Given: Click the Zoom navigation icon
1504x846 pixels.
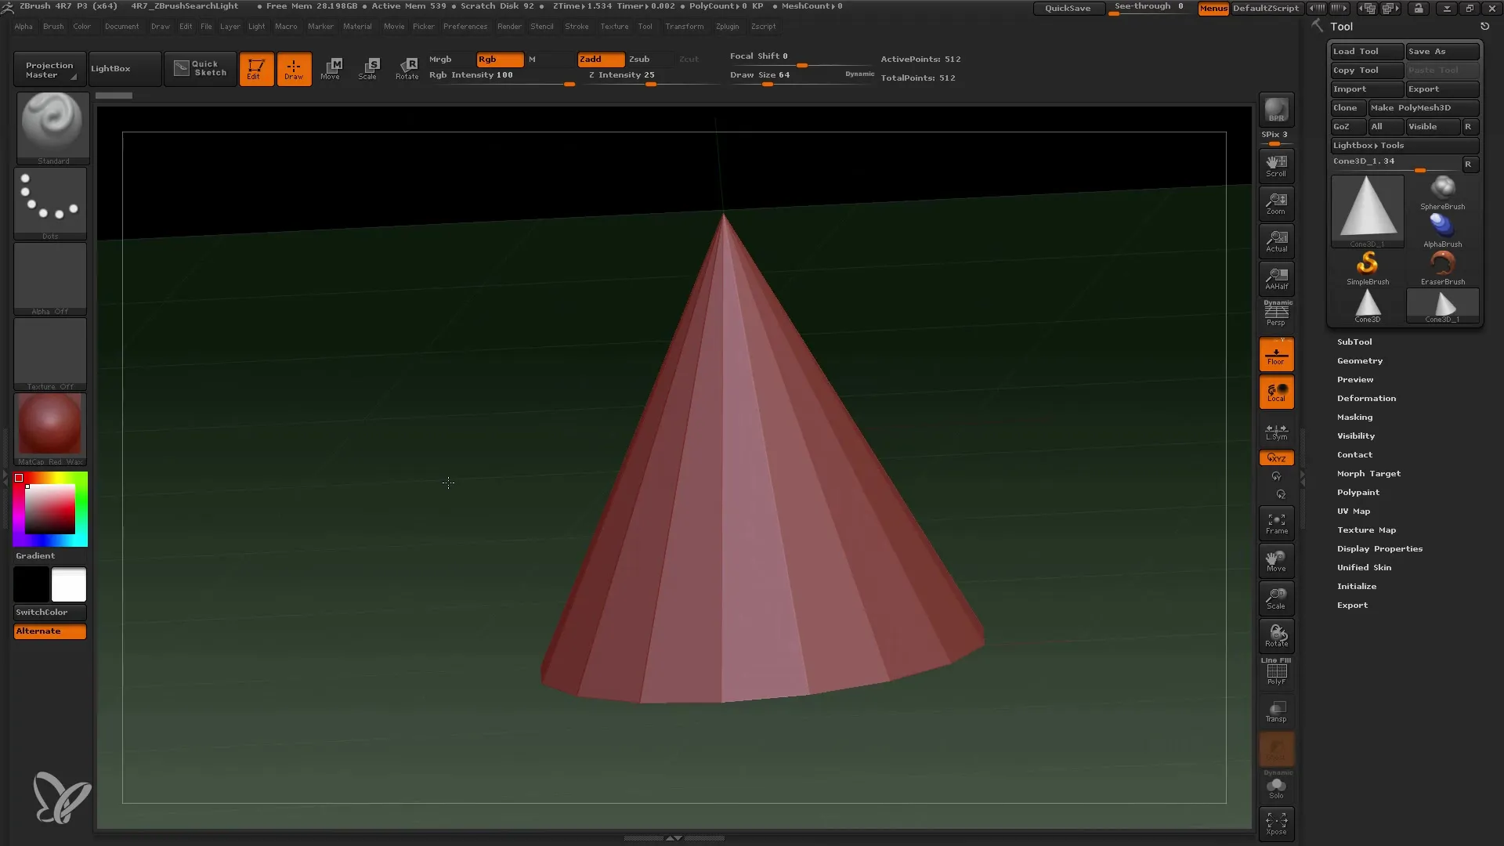Looking at the screenshot, I should (x=1276, y=204).
